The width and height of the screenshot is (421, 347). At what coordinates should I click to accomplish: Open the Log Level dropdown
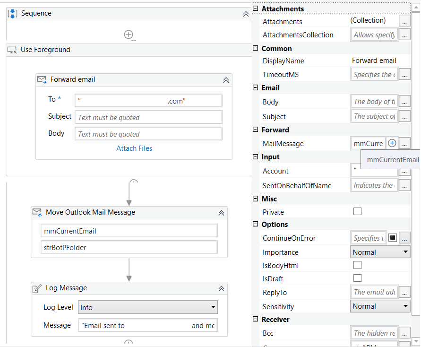coord(148,307)
